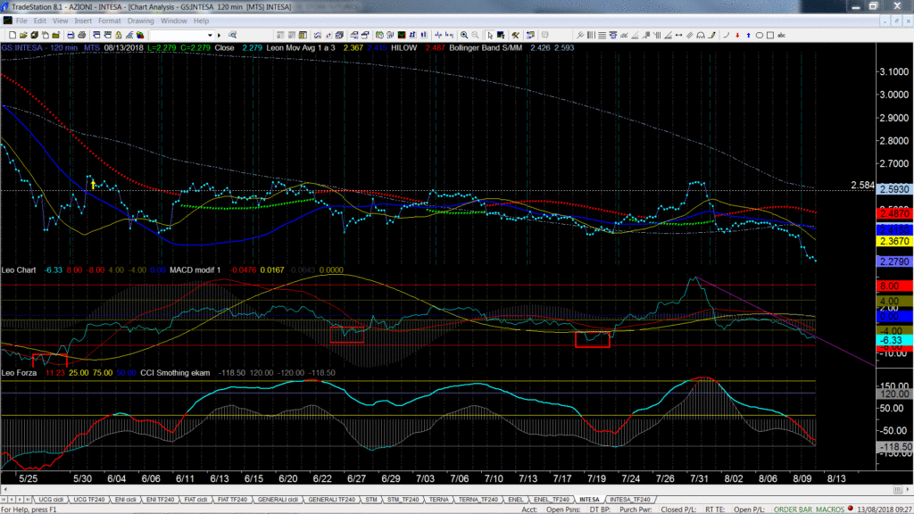Screen dimensions: 914x514
Task: Click the blue up arrow drawing tool
Action: point(749,35)
